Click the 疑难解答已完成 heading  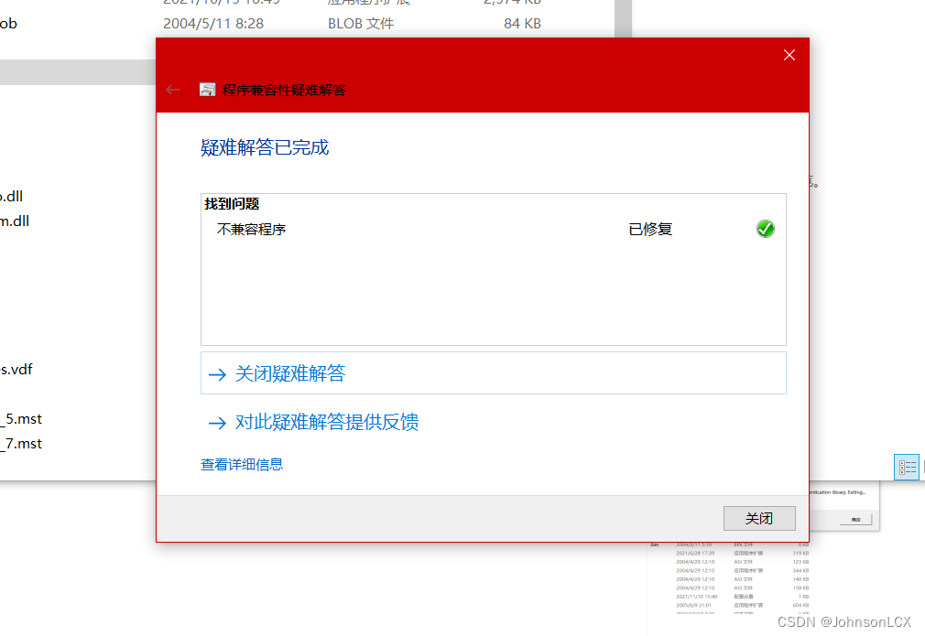265,146
